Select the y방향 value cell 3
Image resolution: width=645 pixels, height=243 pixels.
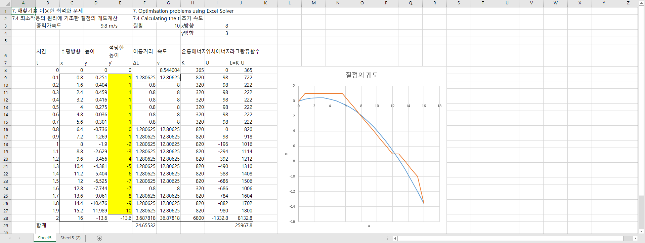coord(217,33)
